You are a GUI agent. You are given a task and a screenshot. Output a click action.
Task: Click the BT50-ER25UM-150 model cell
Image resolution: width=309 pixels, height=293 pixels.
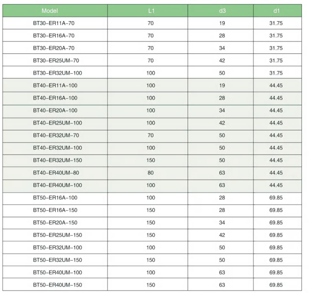(57, 235)
